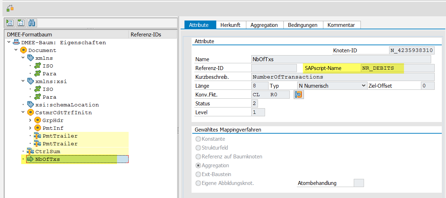Screen dimensions: 446x198
Task: Click the binoculars search icon
Action: click(32, 23)
